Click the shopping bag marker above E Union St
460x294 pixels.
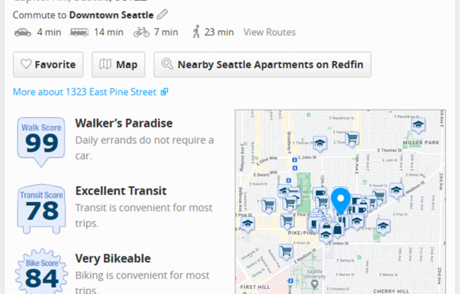coord(338,229)
